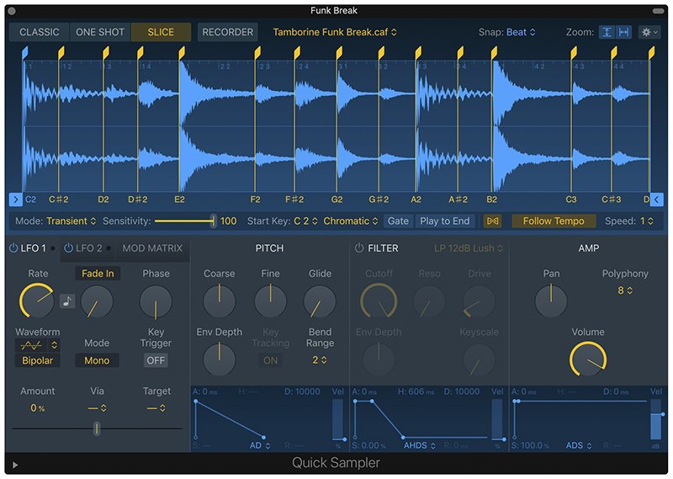Click the LFO rate tempo sync note icon

click(x=67, y=301)
